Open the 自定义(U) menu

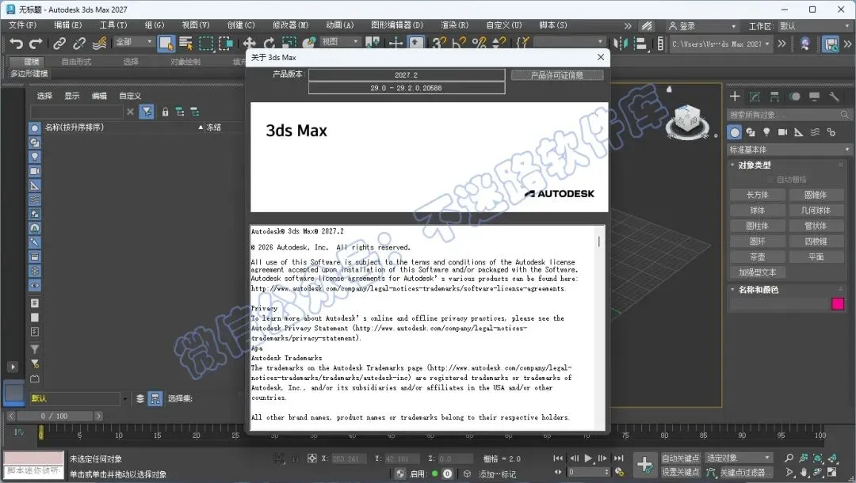(x=504, y=25)
